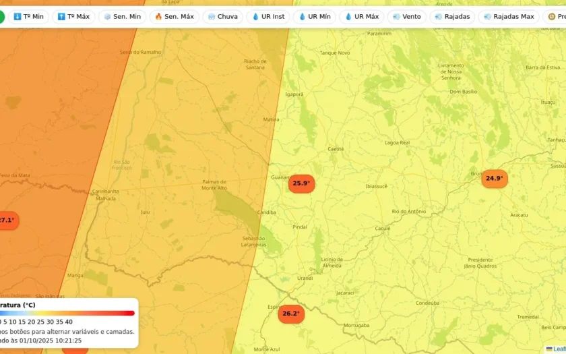Click the 24.9° station marker near Brumado
Viewport: 566px width, 354px height.
pos(494,179)
